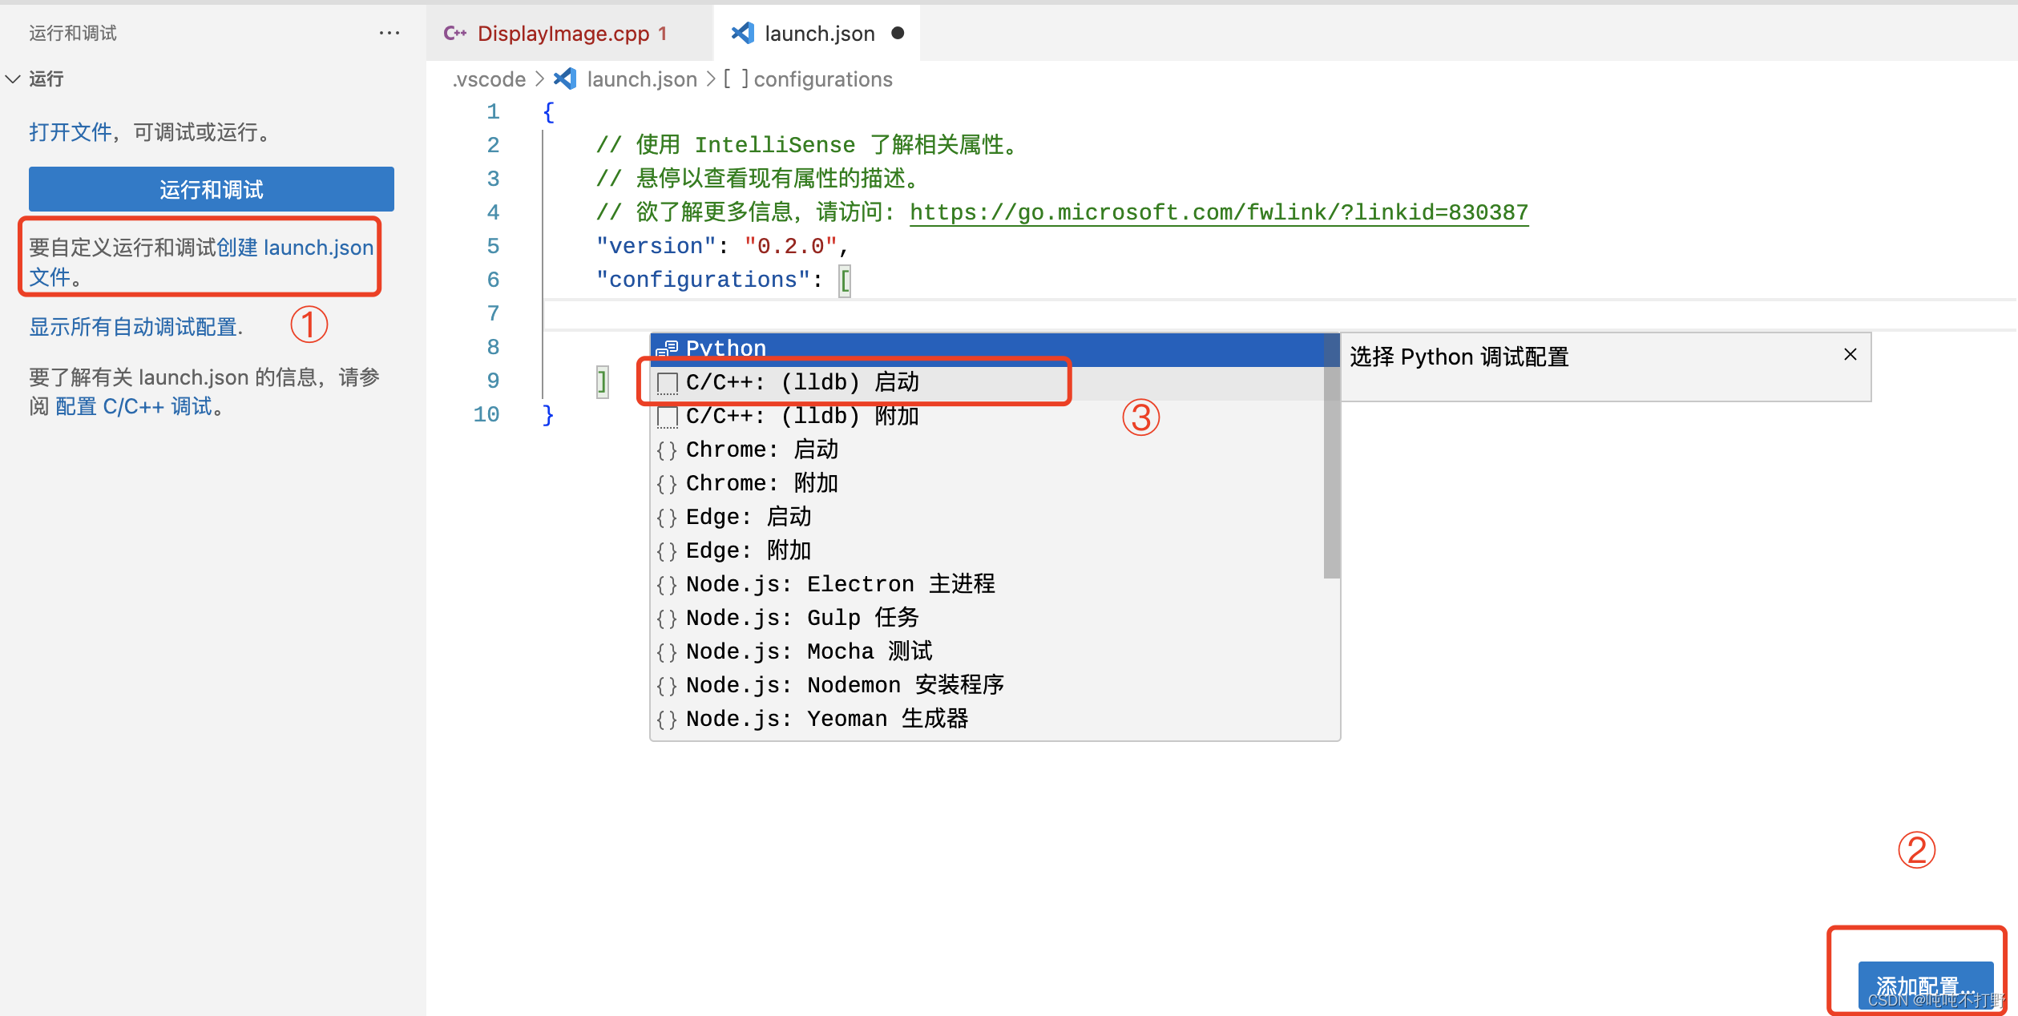The height and width of the screenshot is (1016, 2018).
Task: Click the braces icon beside Chrome: 附加
Action: (x=667, y=484)
